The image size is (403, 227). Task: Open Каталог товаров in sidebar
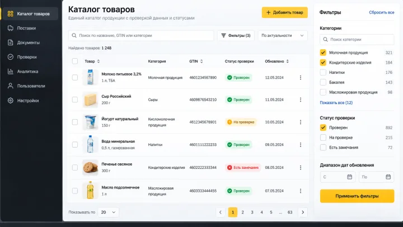coord(30,13)
